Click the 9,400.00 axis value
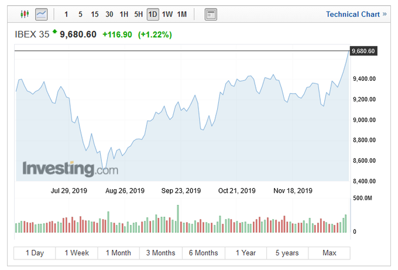The image size is (398, 270). point(364,78)
